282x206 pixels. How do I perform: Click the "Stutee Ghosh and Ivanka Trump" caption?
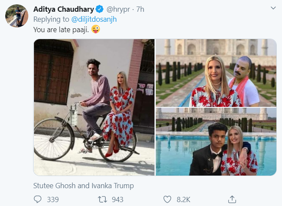click(84, 186)
